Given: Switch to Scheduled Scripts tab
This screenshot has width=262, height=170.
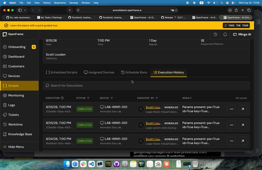Looking at the screenshot, I should click(x=61, y=72).
